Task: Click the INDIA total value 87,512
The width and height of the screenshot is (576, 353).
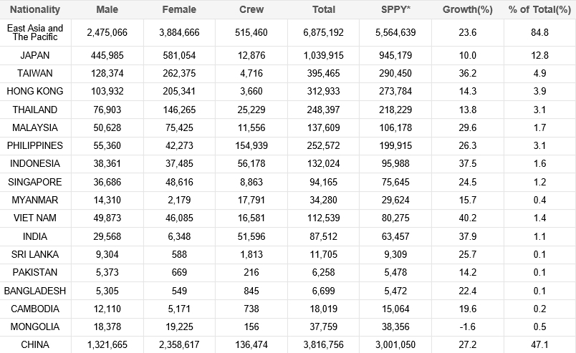Action: [324, 236]
